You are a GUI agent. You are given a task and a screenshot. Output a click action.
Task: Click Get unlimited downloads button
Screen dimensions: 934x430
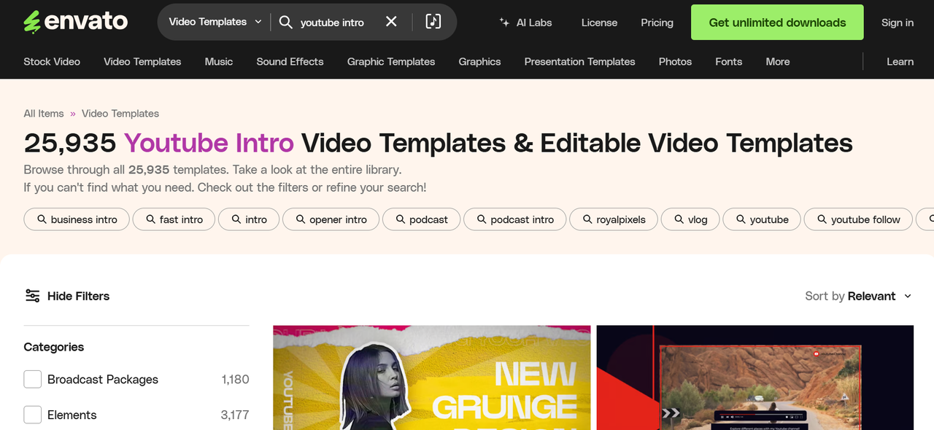click(777, 23)
